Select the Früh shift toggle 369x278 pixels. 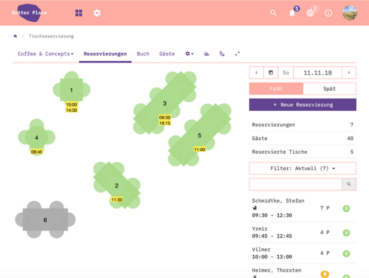coord(276,89)
